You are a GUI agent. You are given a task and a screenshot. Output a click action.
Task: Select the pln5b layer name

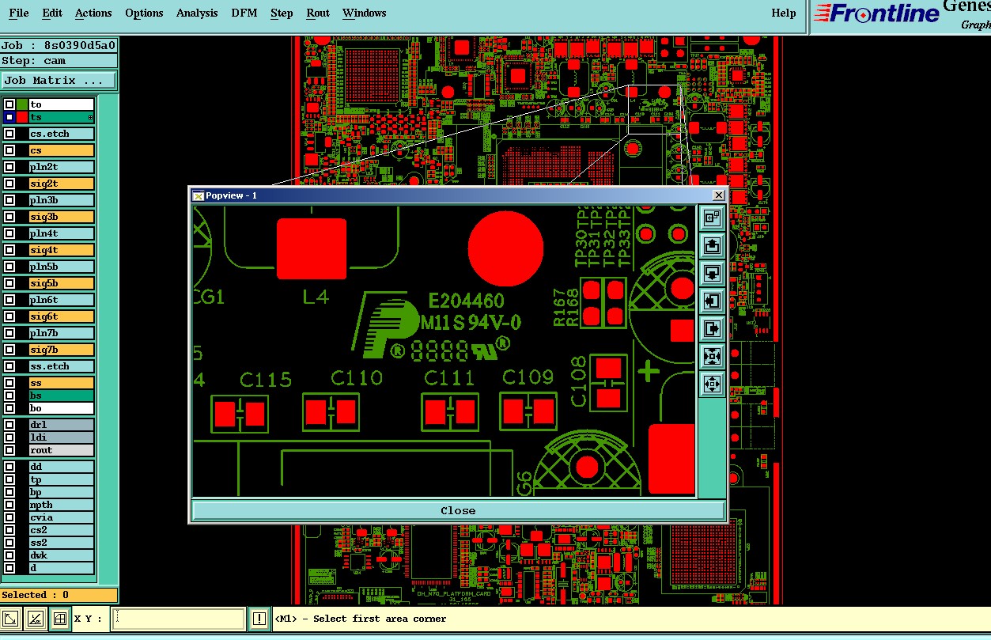pyautogui.click(x=62, y=267)
